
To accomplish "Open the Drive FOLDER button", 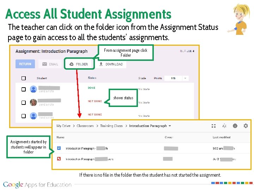I will click(79, 64).
